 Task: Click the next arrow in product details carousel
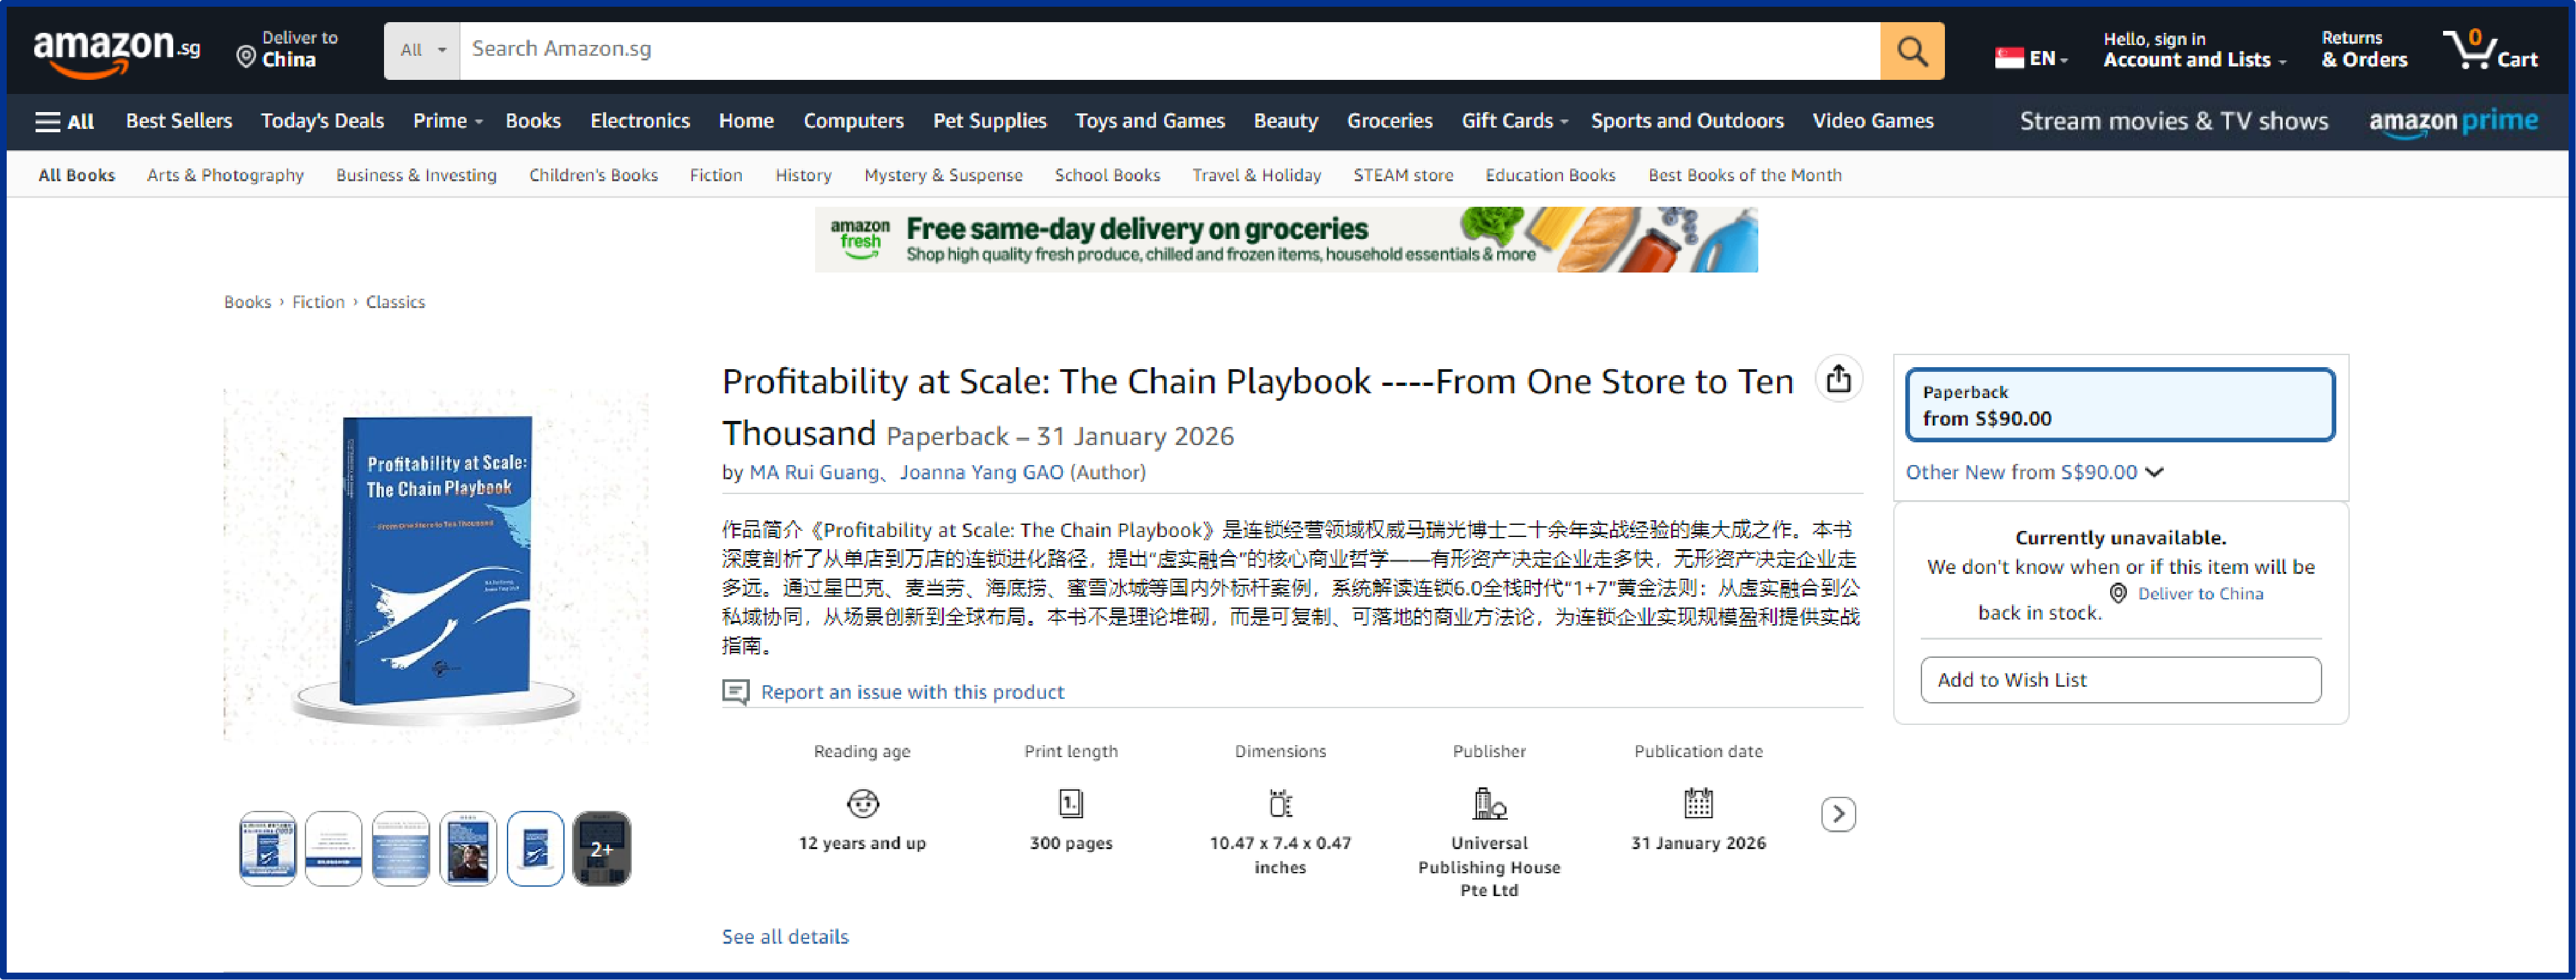(1838, 814)
